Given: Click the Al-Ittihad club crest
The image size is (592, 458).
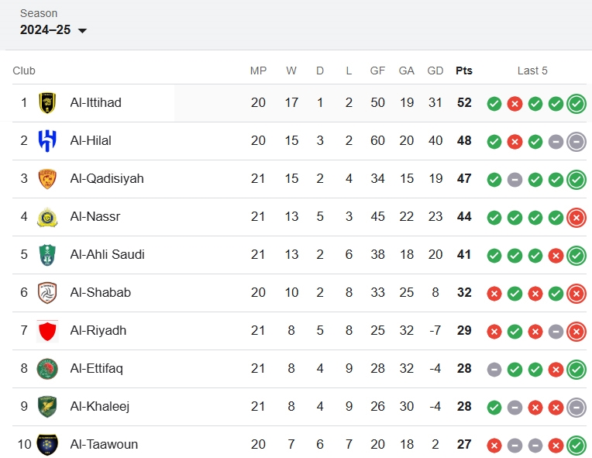Looking at the screenshot, I should pos(47,103).
